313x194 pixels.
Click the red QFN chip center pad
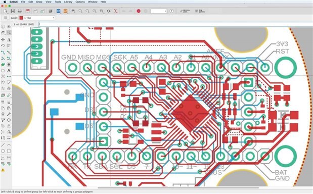[190, 113]
